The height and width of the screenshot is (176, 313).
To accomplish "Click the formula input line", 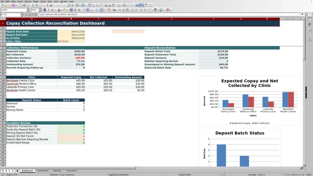I will [169, 14].
